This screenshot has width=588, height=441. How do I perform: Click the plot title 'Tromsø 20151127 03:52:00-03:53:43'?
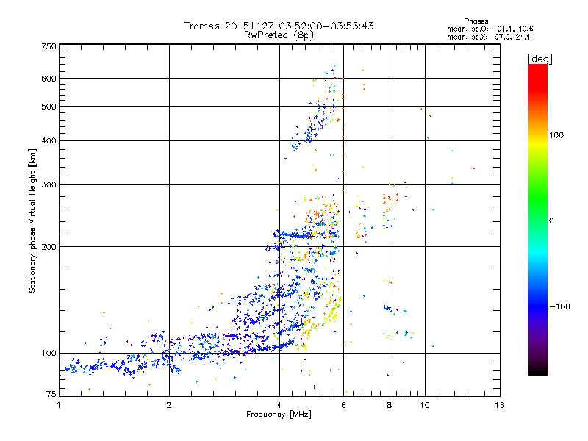(x=279, y=26)
